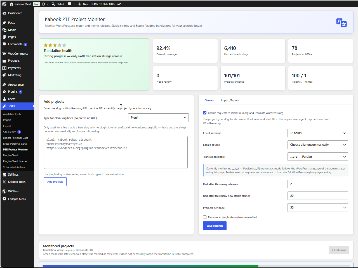Screen dimensions: 358x268
Task: Click the Plugins plug icon
Action: [x=4, y=92]
